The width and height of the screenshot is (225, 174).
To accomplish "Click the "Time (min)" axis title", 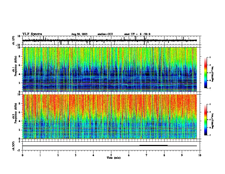I will coord(114,158).
